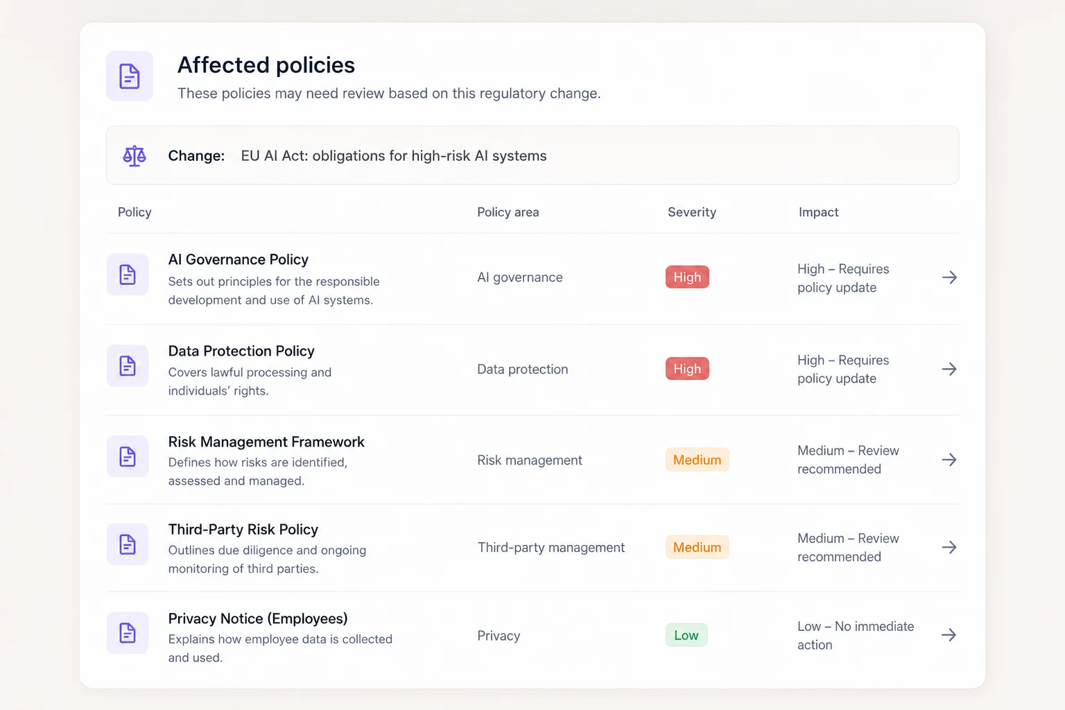Open Risk Management Framework via its arrow
Viewport: 1065px width, 710px height.
949,460
